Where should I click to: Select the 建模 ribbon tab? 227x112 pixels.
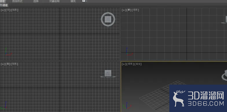pos(2,1)
